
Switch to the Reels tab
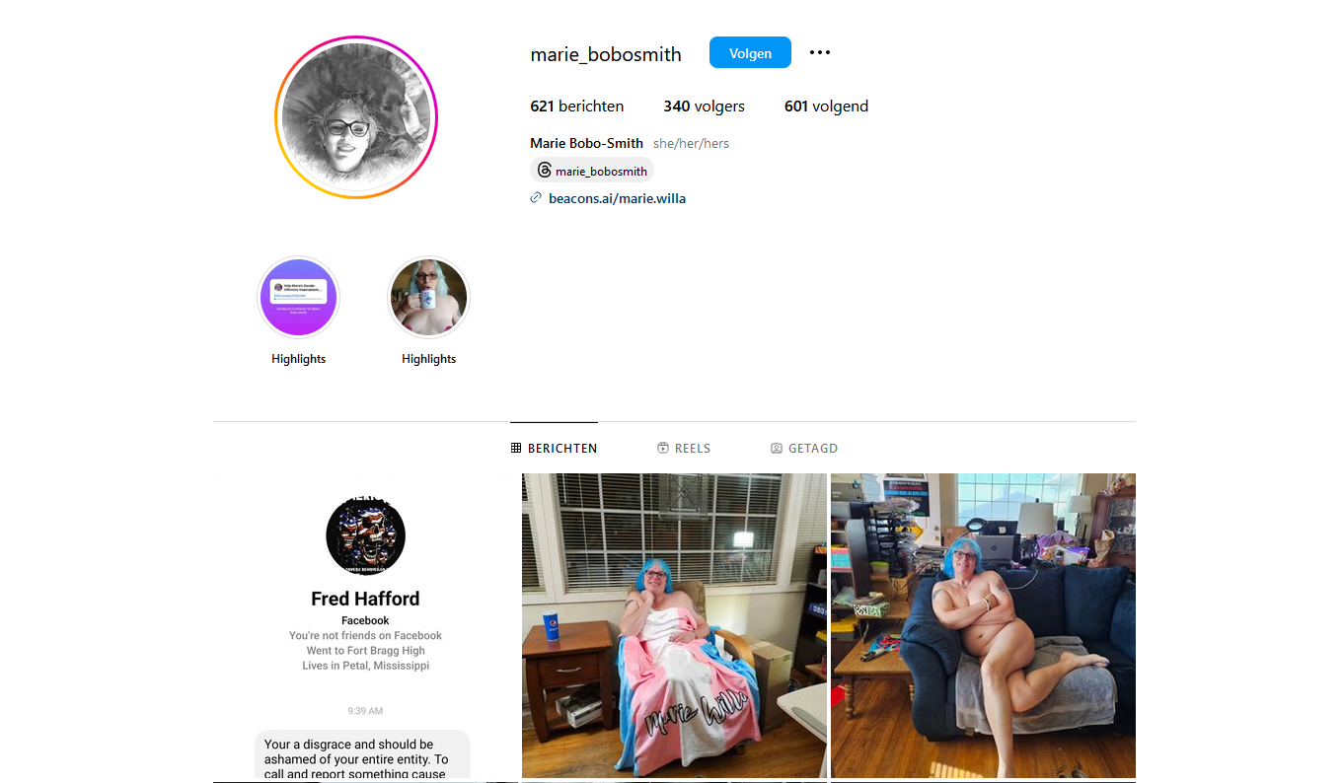click(x=684, y=448)
